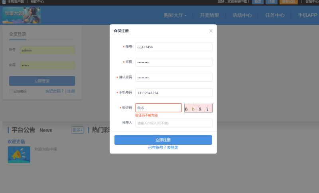This screenshot has width=319, height=193.
Task: Go to the 活动中心 nav item
Action: pyautogui.click(x=242, y=16)
